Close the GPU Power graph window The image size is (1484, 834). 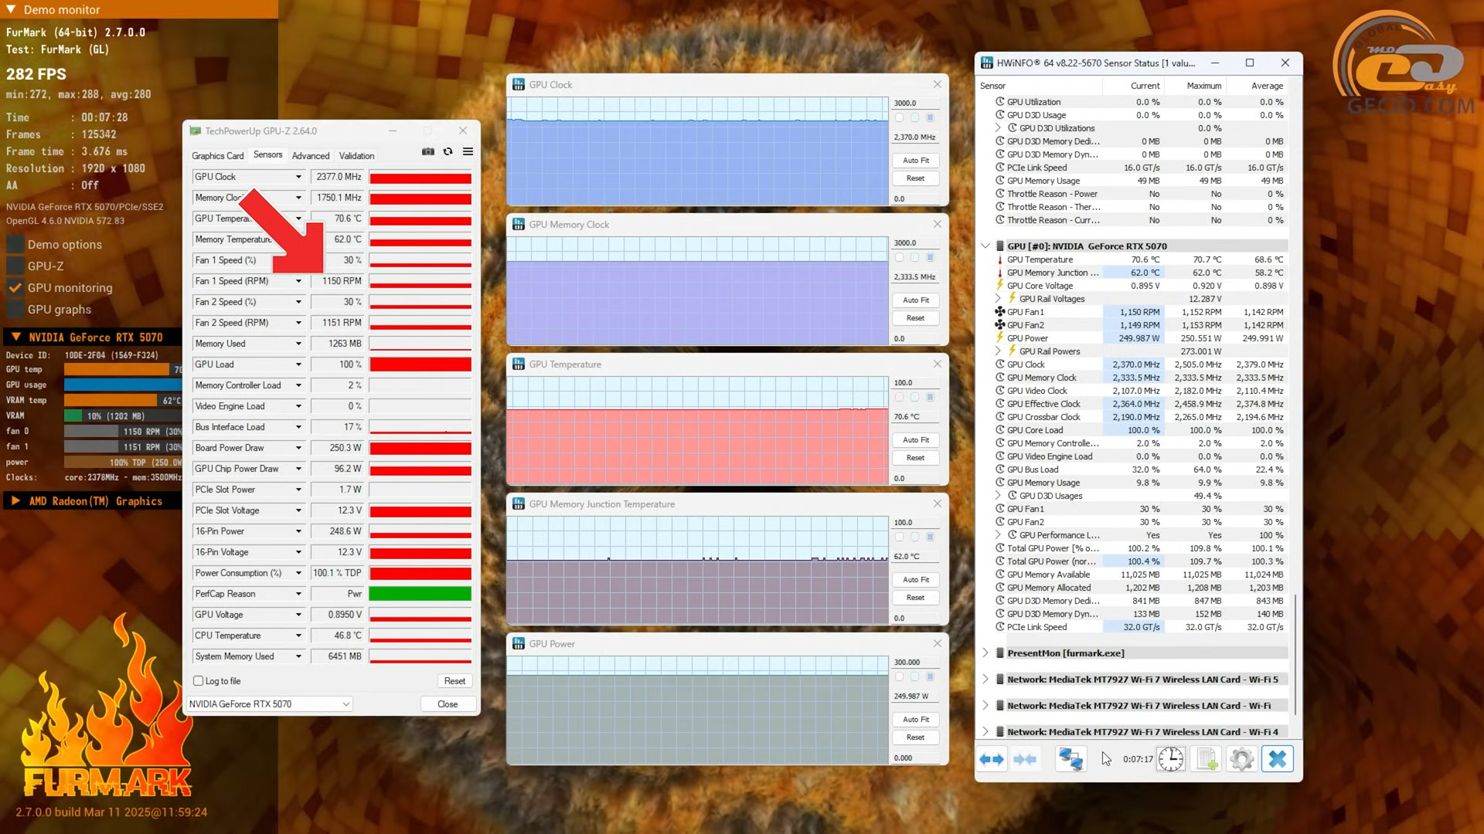tap(938, 643)
